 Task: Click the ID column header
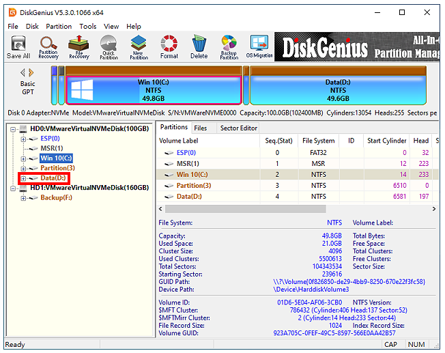(x=351, y=141)
